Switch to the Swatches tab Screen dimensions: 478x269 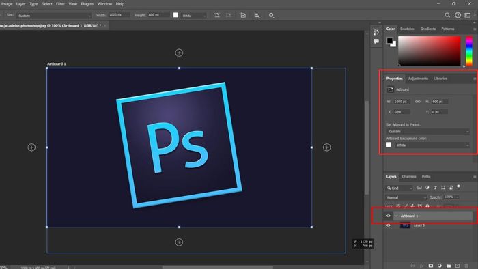point(407,29)
